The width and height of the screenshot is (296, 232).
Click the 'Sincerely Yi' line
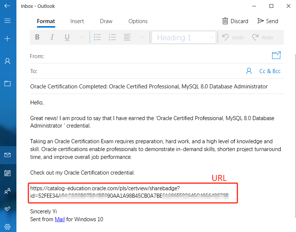(43, 211)
